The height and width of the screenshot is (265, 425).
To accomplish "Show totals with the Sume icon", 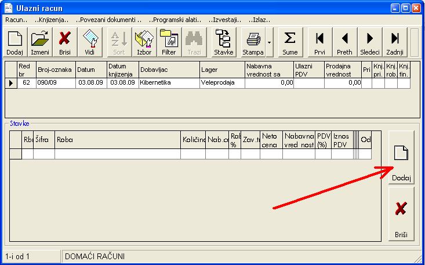I will point(290,42).
